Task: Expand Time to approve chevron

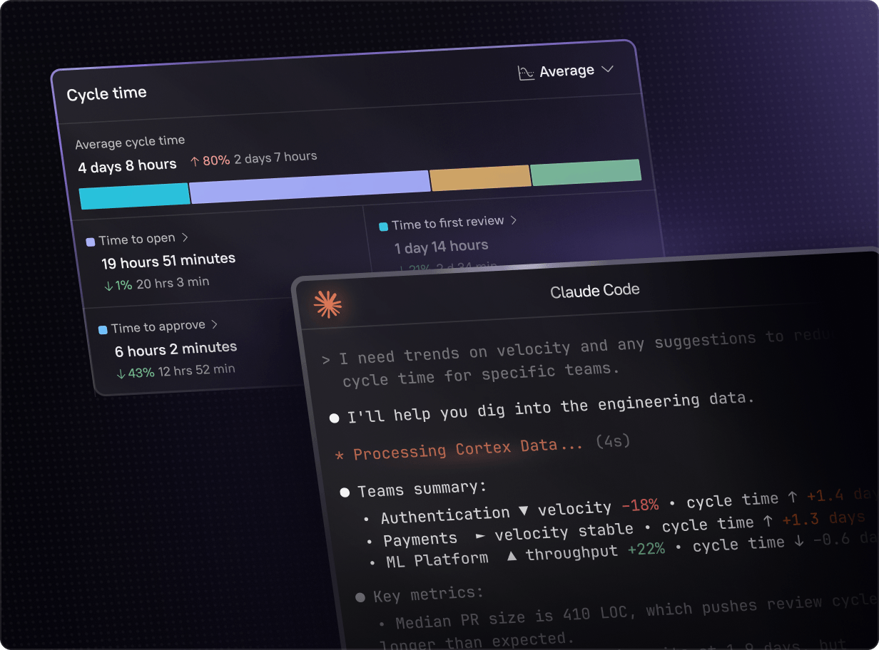Action: pyautogui.click(x=214, y=325)
